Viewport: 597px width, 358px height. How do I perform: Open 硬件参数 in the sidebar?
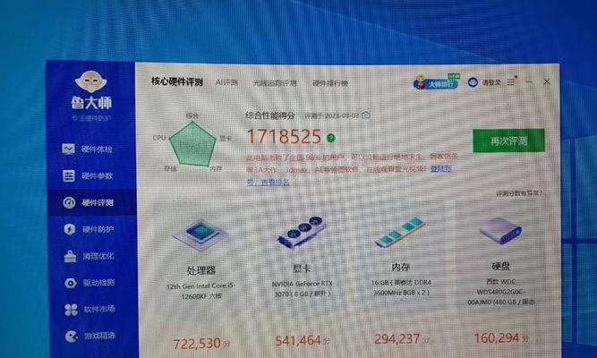88,175
